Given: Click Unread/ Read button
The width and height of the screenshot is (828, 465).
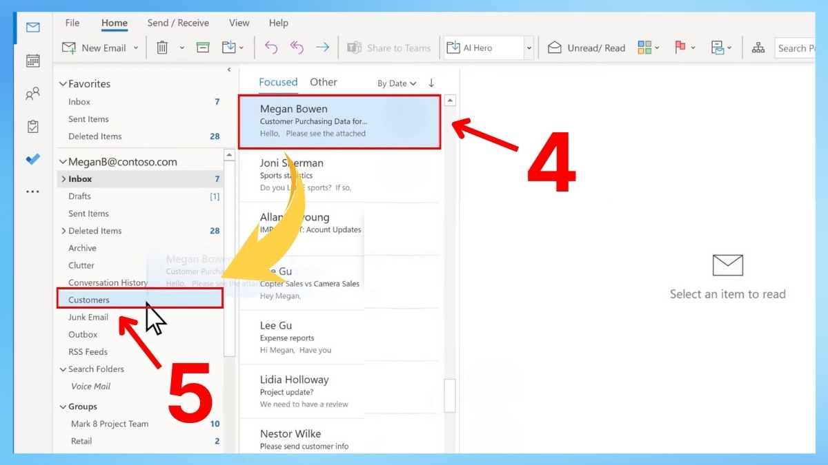Looking at the screenshot, I should (x=586, y=48).
